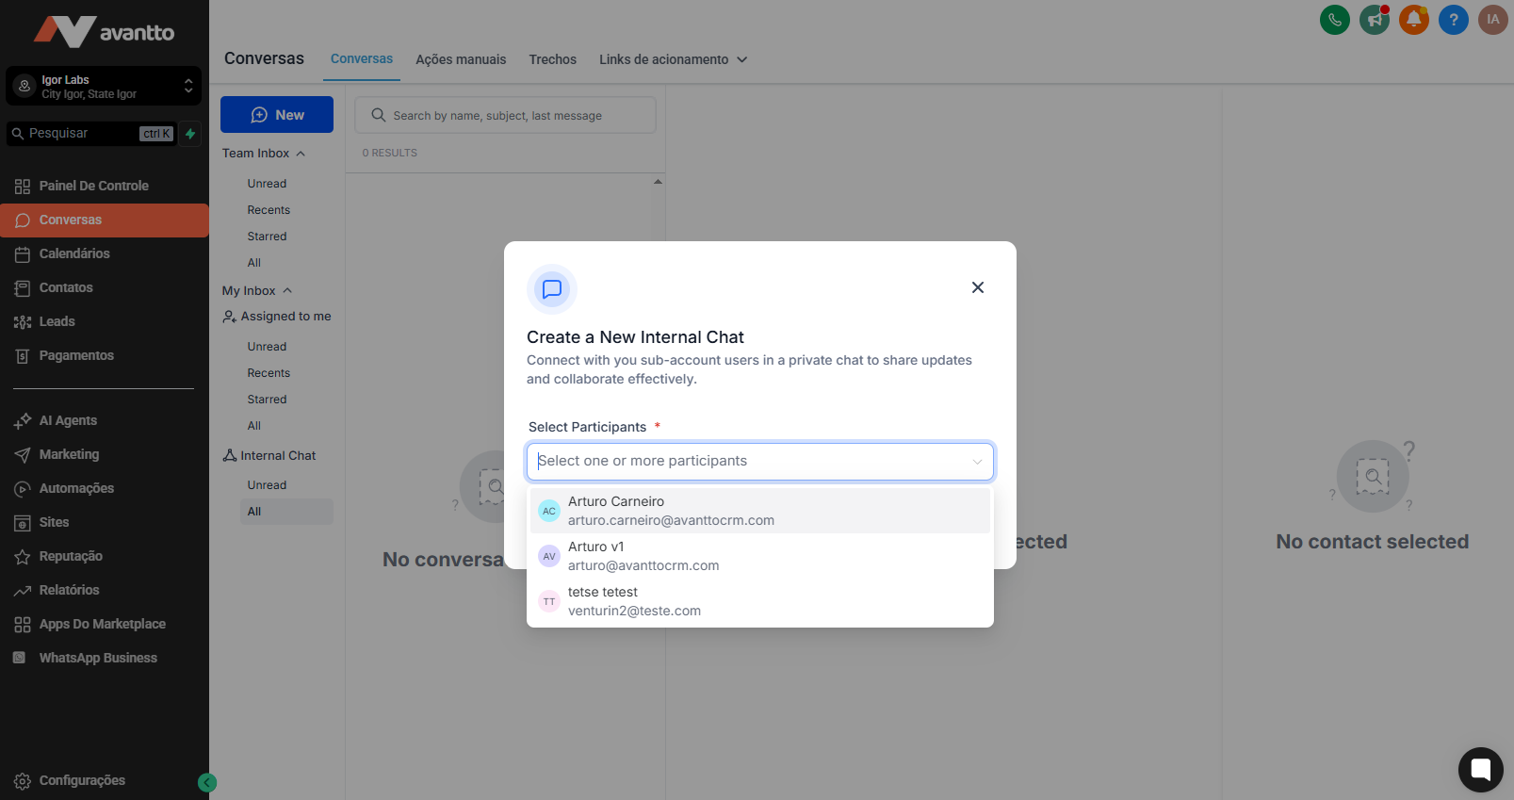Viewport: 1514px width, 800px height.
Task: Open Contatos in the sidebar
Action: point(105,287)
